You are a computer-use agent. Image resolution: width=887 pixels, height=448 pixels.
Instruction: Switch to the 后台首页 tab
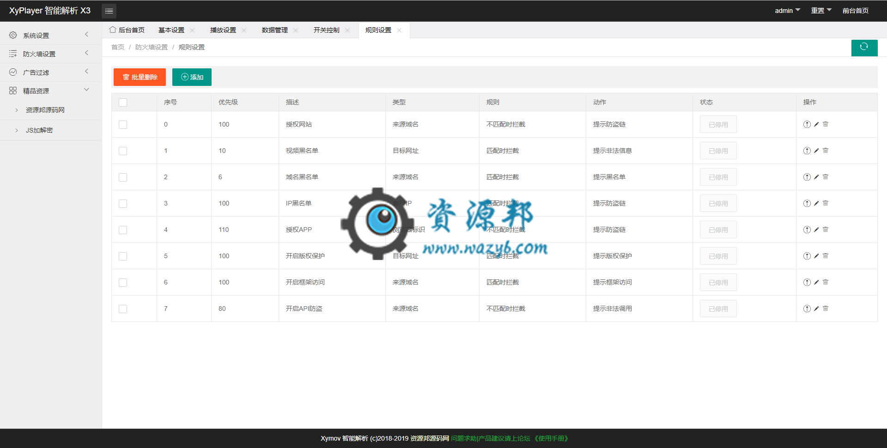coord(127,30)
